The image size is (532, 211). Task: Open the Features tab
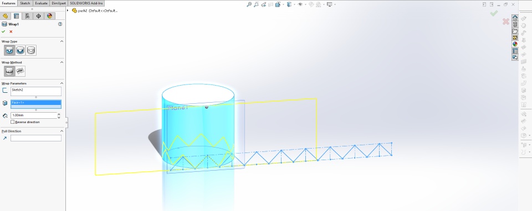pyautogui.click(x=8, y=3)
